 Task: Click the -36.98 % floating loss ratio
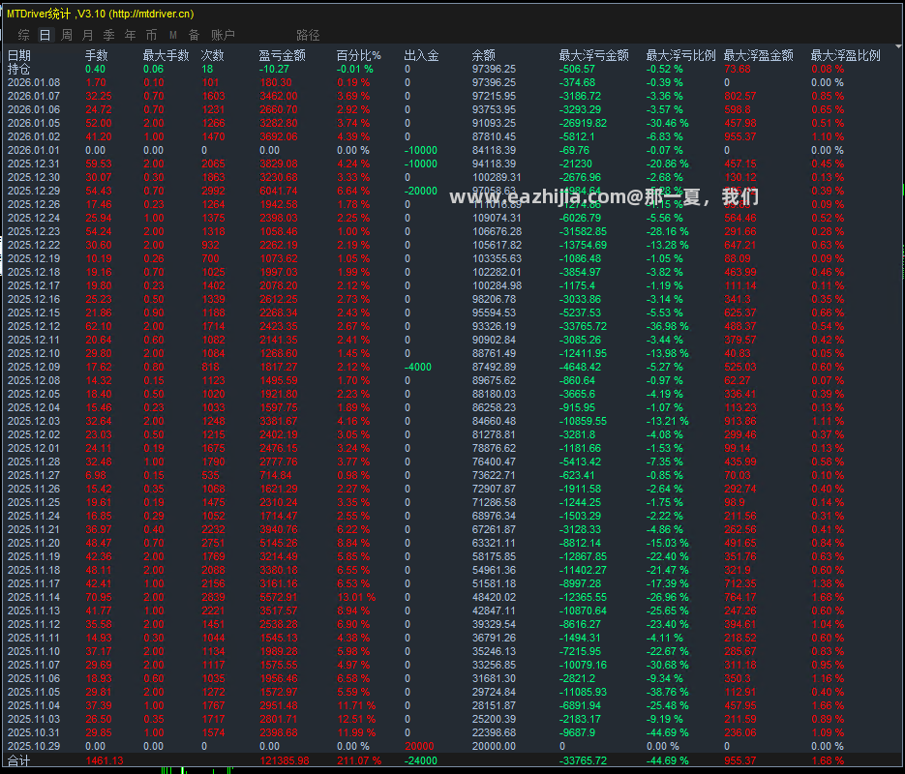(667, 326)
